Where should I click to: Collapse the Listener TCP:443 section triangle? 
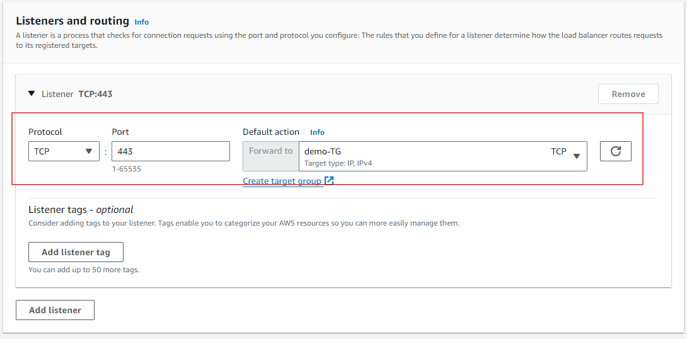coord(32,93)
